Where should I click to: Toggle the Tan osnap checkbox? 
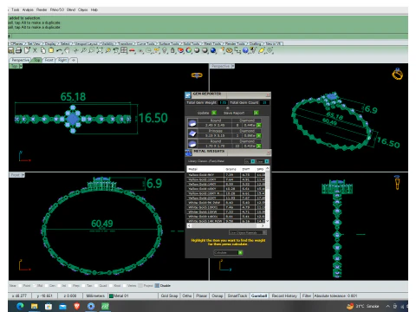pos(83,285)
